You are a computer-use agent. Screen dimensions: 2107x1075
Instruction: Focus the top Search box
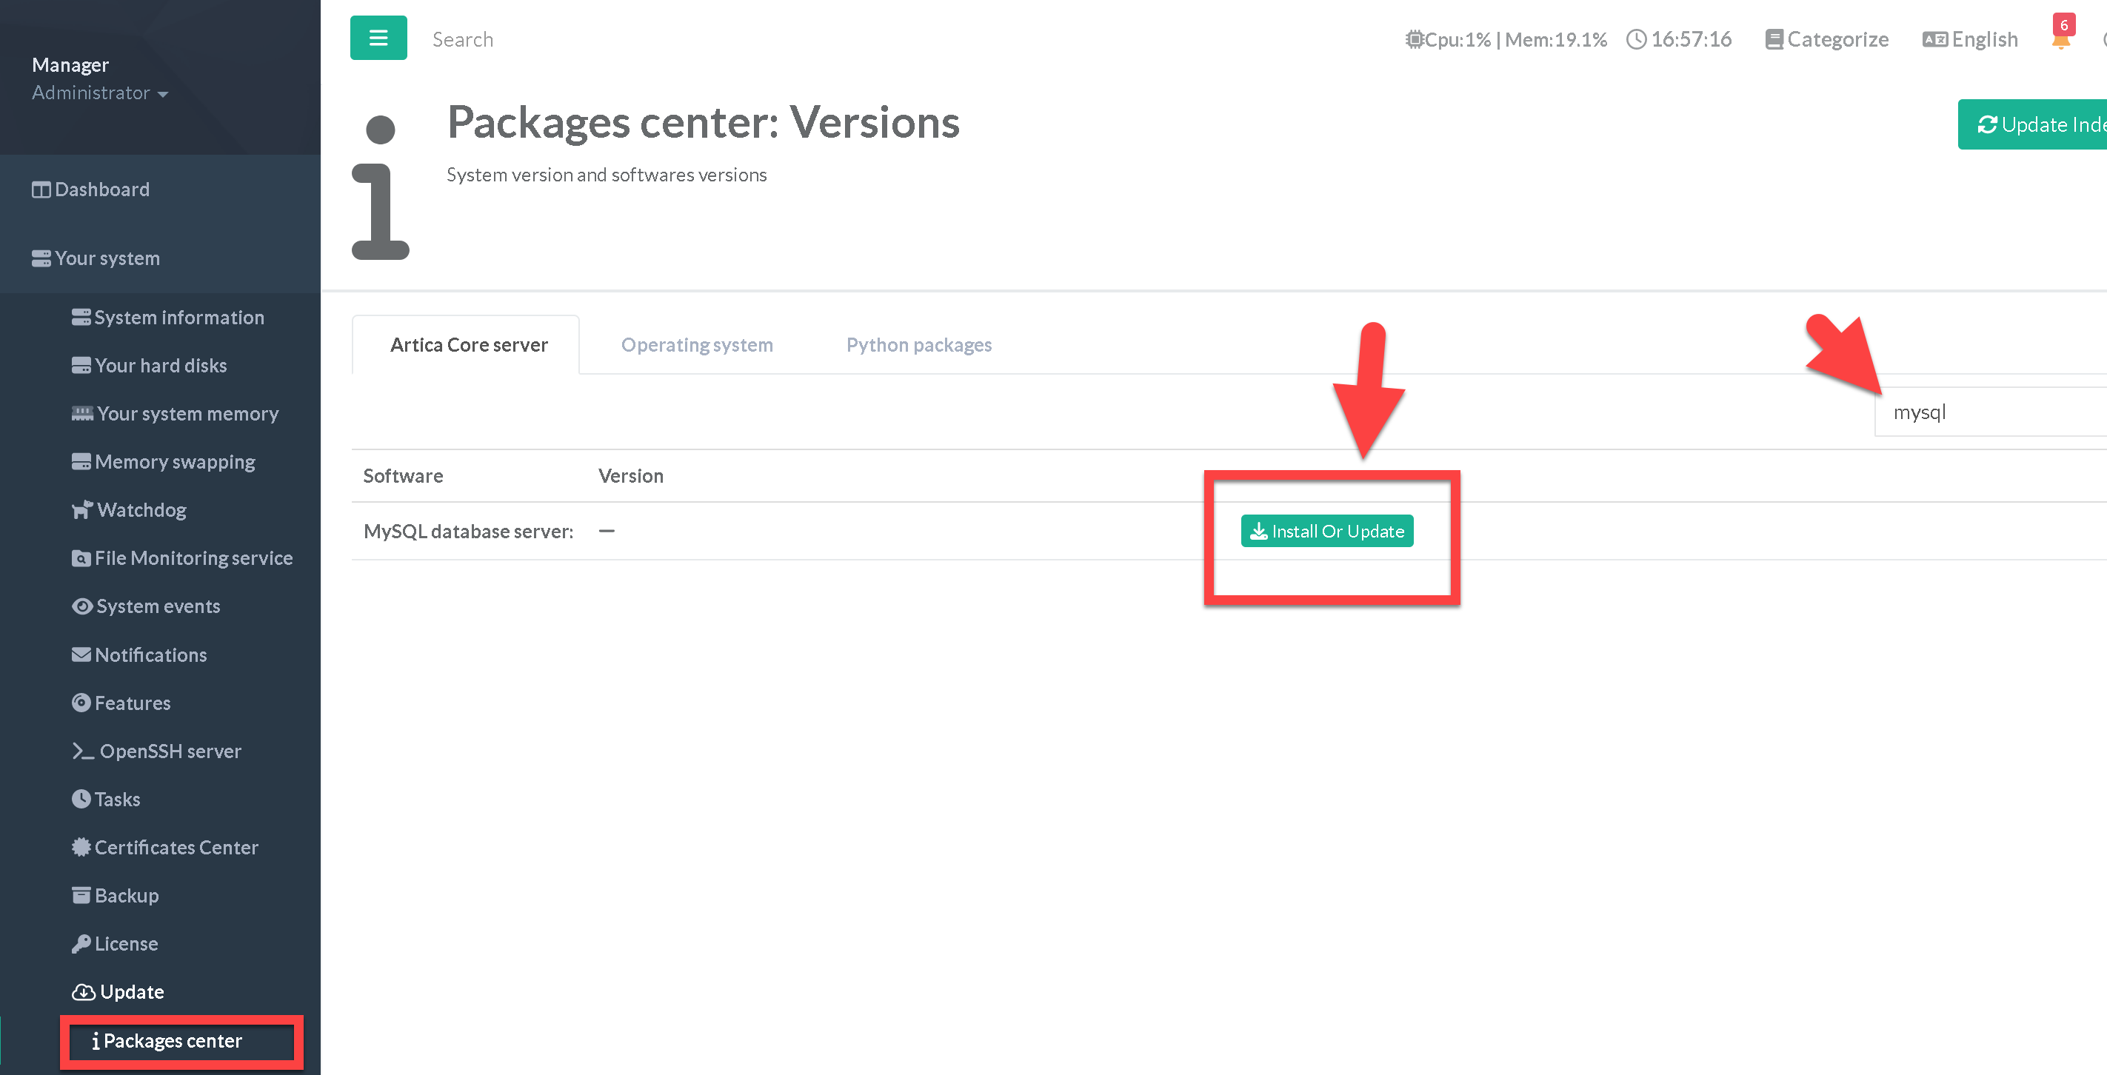coord(463,39)
